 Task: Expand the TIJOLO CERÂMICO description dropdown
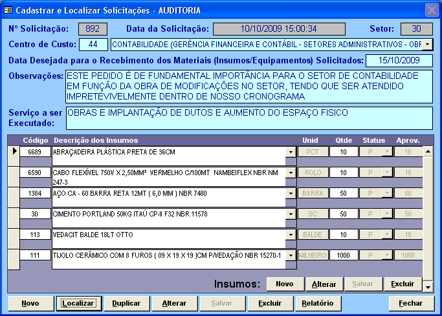[x=291, y=256]
